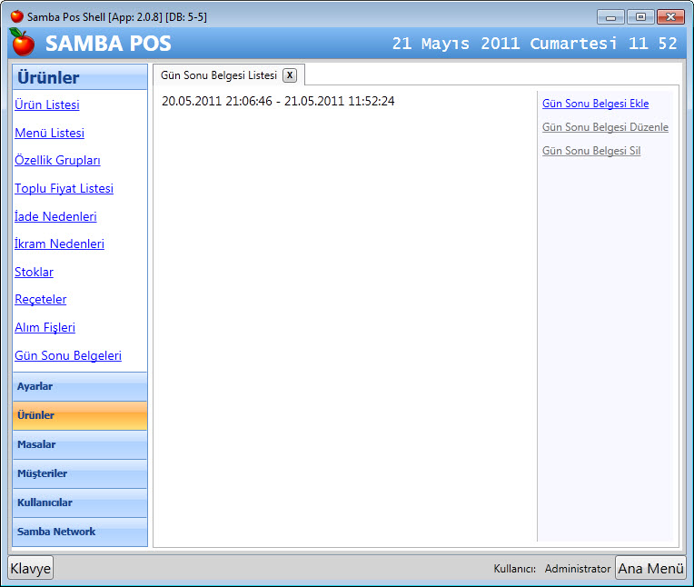Open Reçeteler link
The width and height of the screenshot is (694, 587).
(x=40, y=300)
